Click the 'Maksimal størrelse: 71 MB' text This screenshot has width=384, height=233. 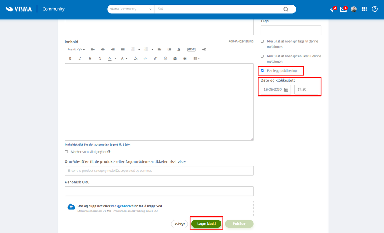point(94,211)
